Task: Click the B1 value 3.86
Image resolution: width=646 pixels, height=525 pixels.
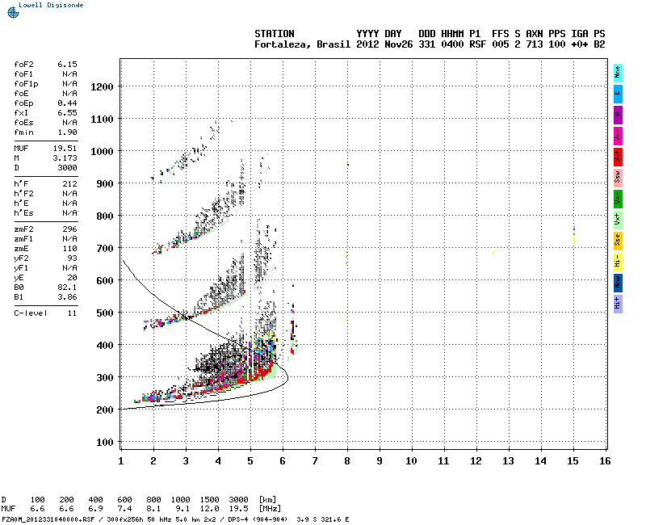Action: 67,297
